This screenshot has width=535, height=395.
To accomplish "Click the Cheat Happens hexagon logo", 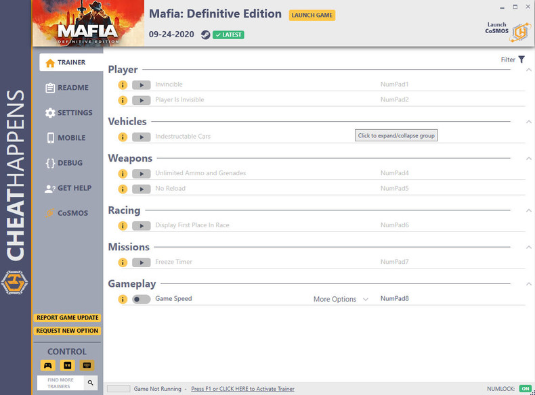I will pyautogui.click(x=14, y=283).
